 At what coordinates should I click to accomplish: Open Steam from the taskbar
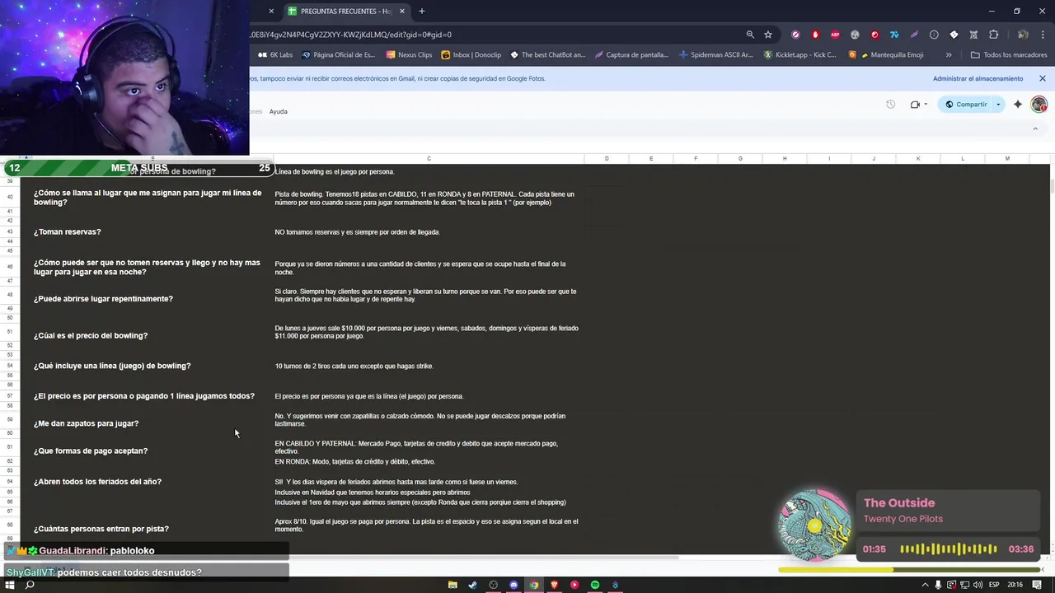tap(472, 585)
